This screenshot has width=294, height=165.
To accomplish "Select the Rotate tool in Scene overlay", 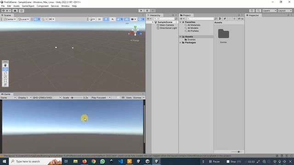I will click(x=5, y=73).
